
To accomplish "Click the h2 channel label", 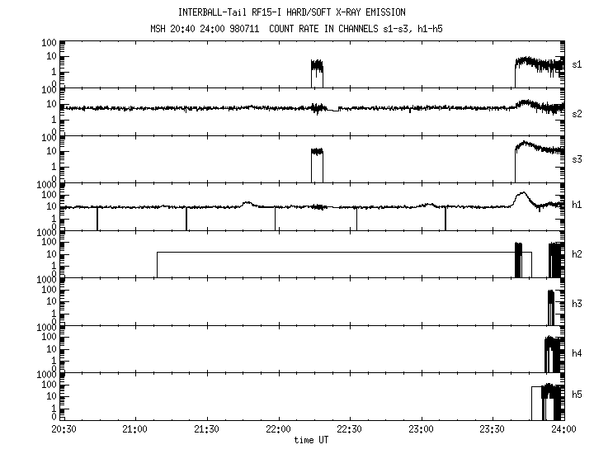I will (x=577, y=254).
